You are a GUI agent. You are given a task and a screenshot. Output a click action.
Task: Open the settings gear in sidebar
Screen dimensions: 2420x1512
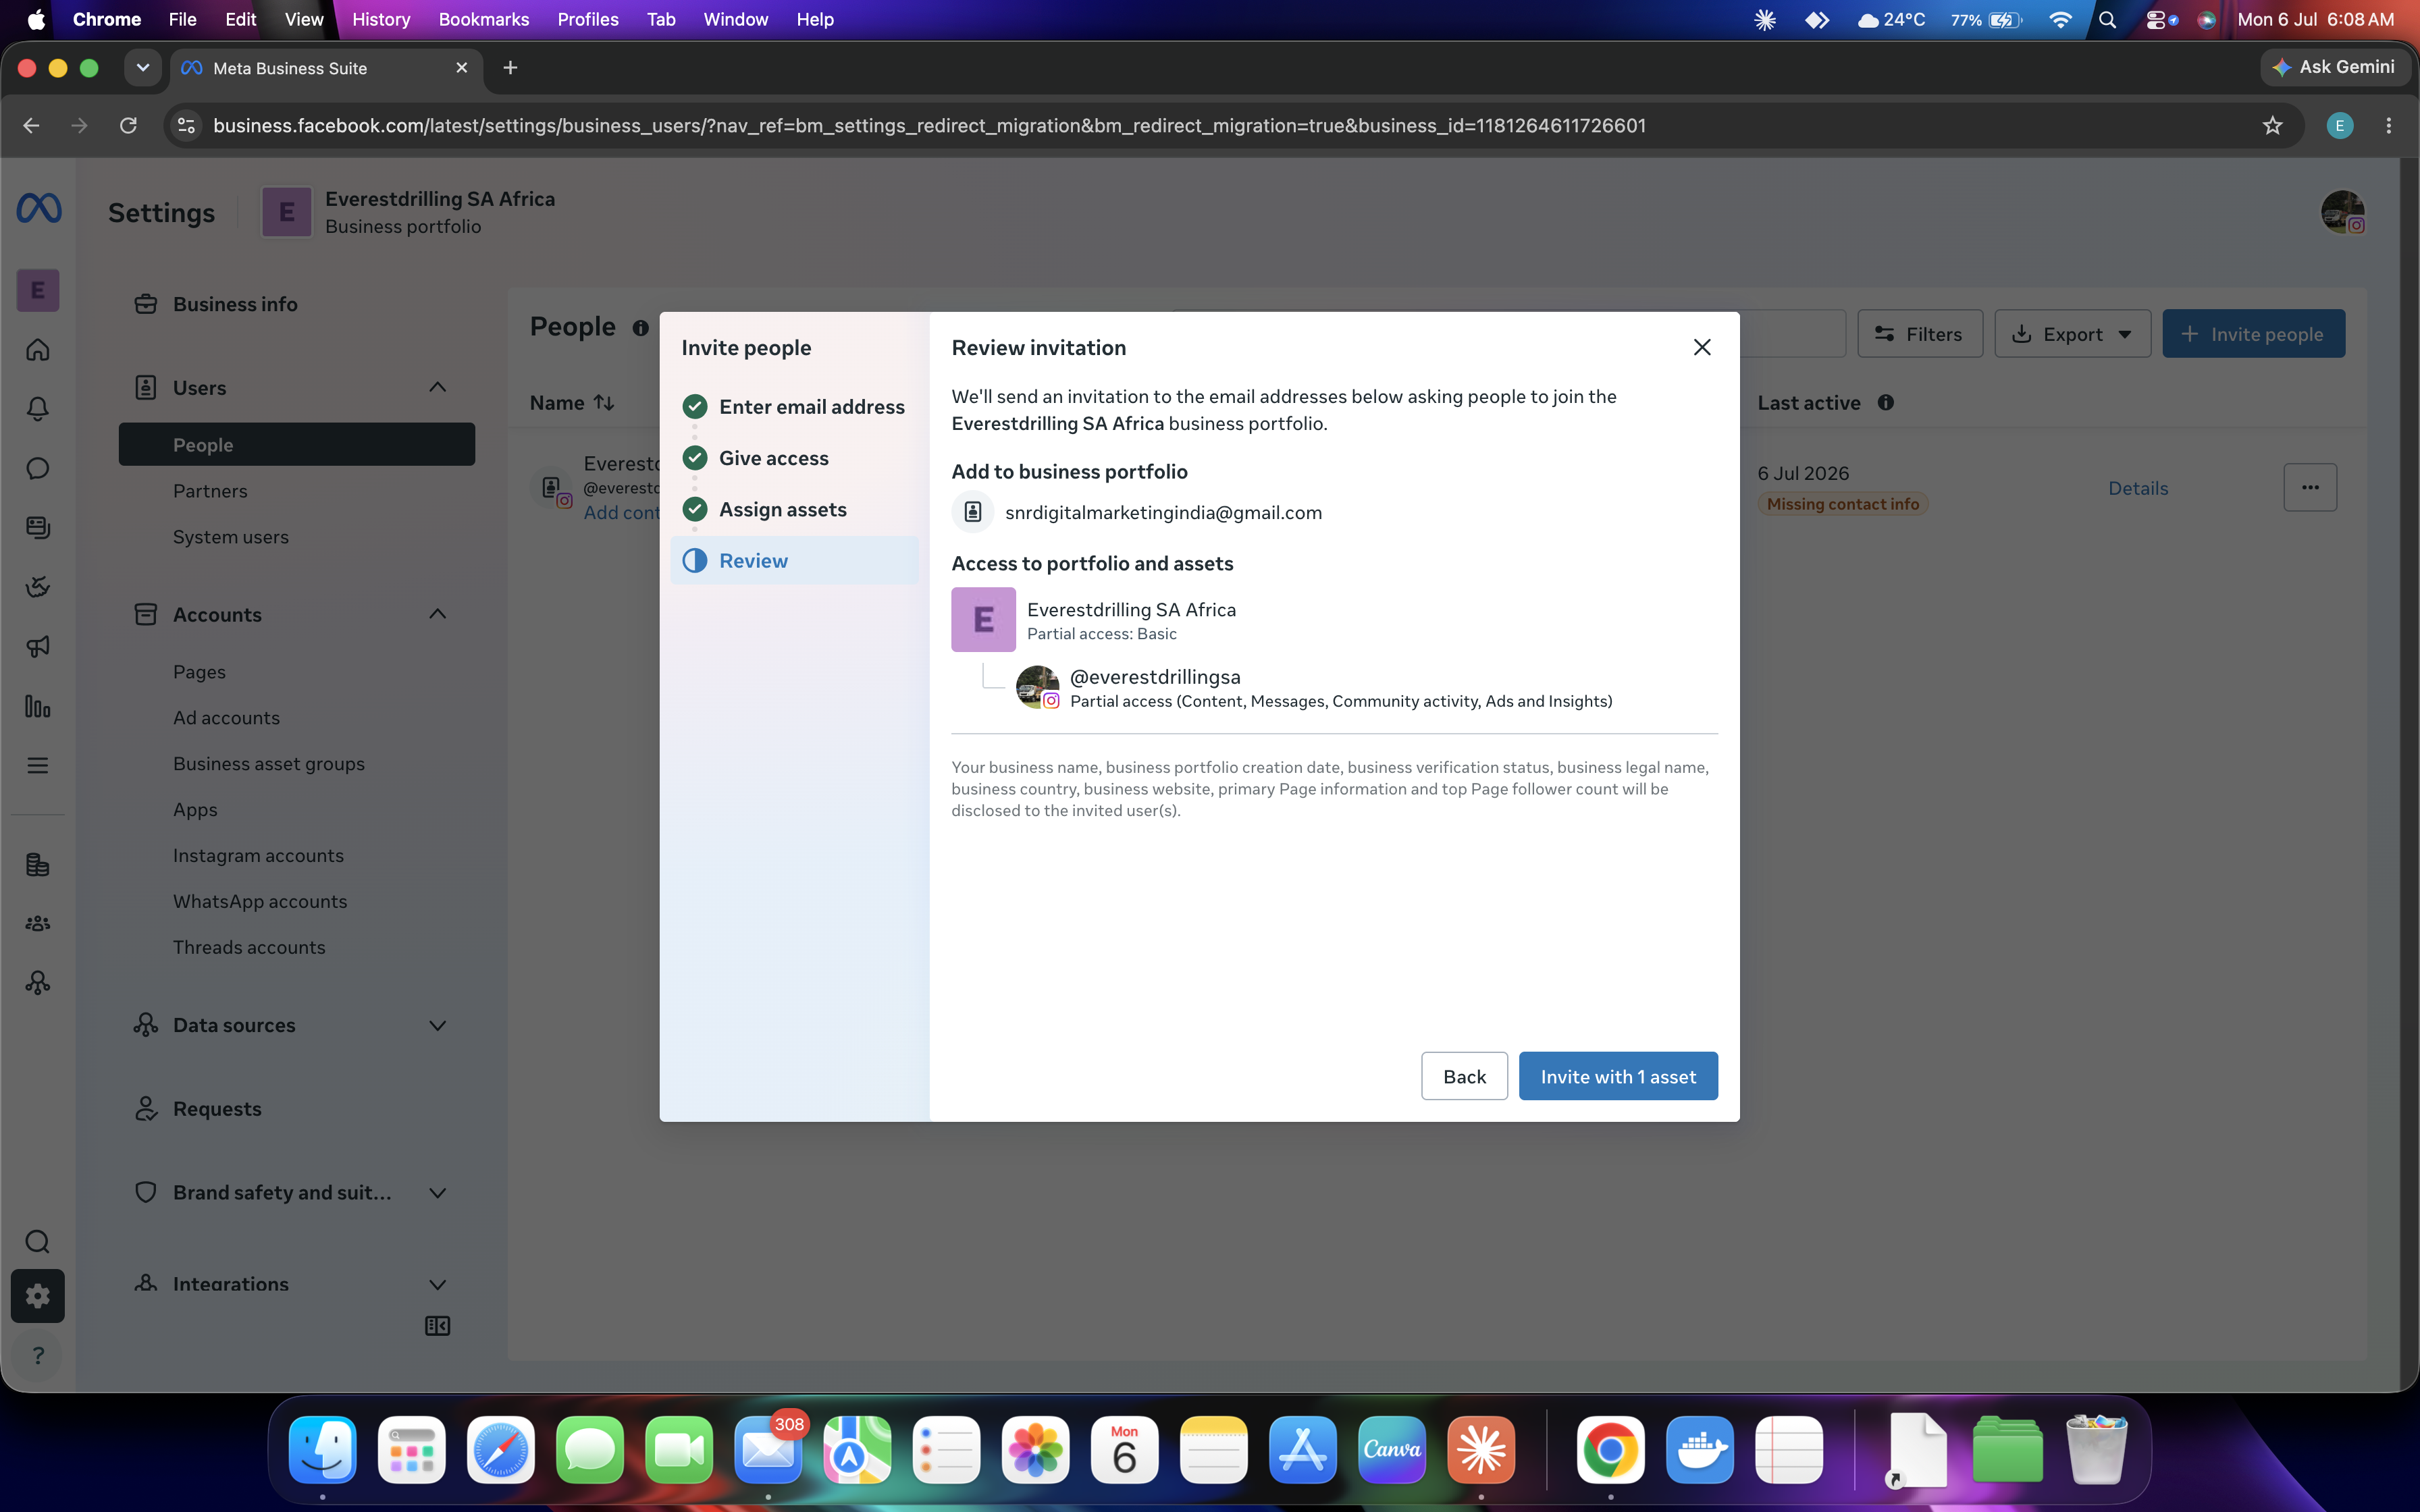coord(38,1296)
